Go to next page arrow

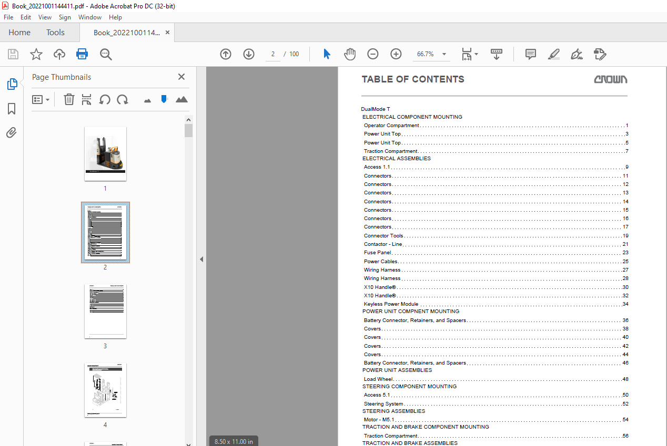[249, 54]
